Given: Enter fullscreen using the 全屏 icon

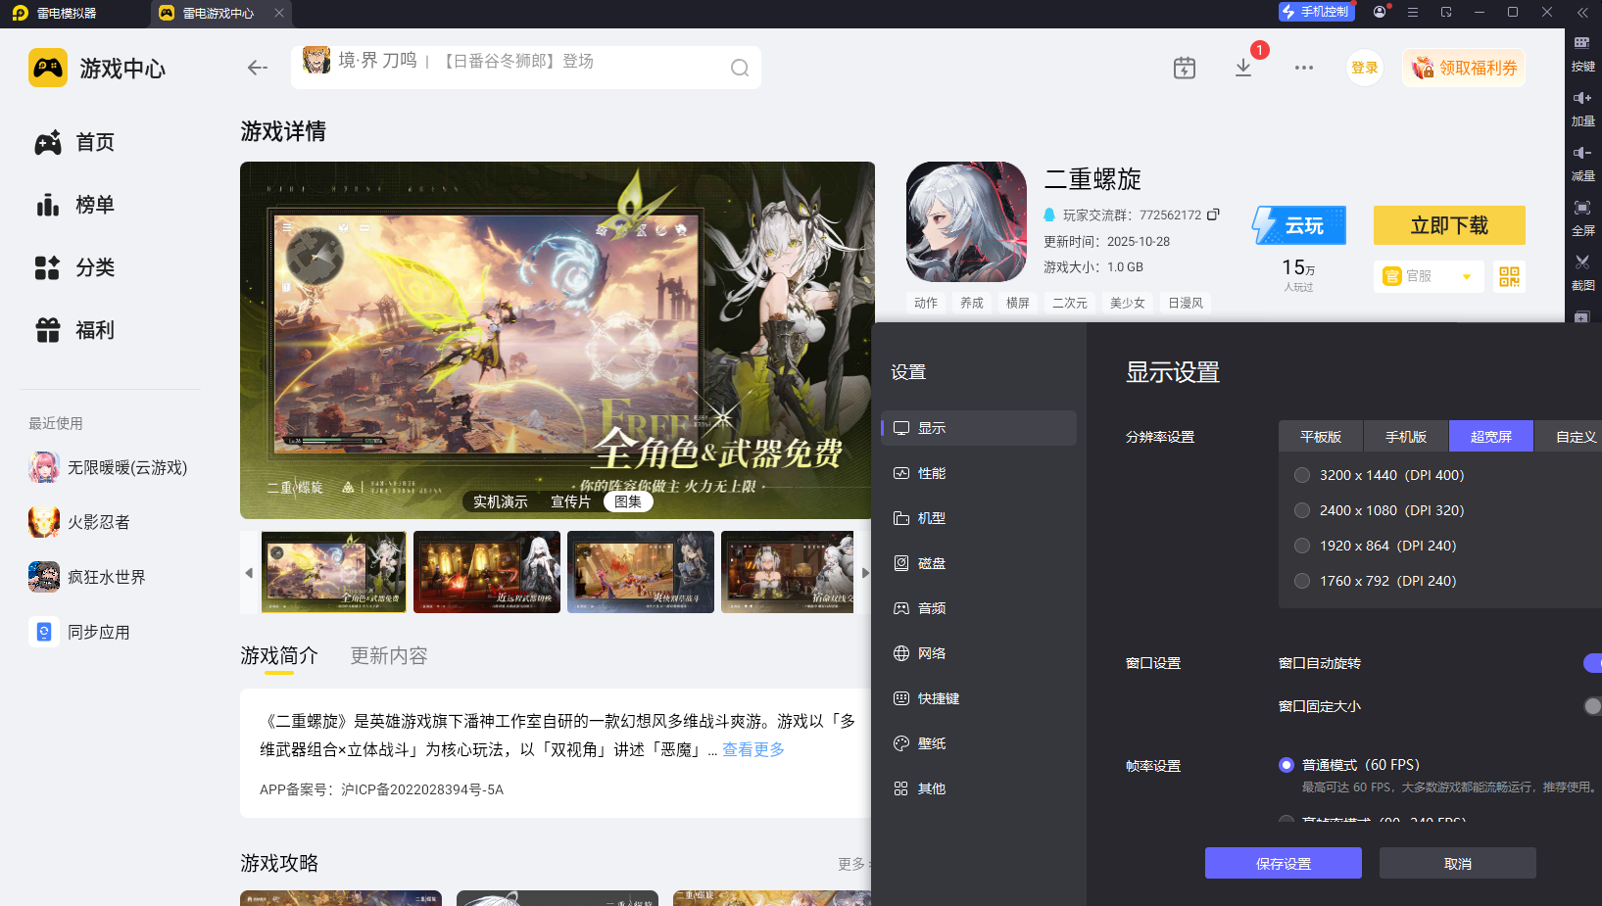Looking at the screenshot, I should [1583, 217].
